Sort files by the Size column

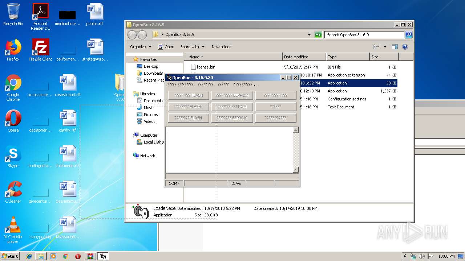[x=384, y=57]
